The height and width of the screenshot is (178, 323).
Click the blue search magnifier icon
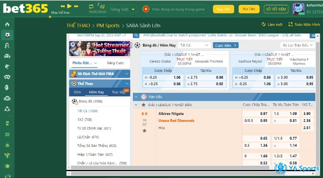(x=136, y=36)
